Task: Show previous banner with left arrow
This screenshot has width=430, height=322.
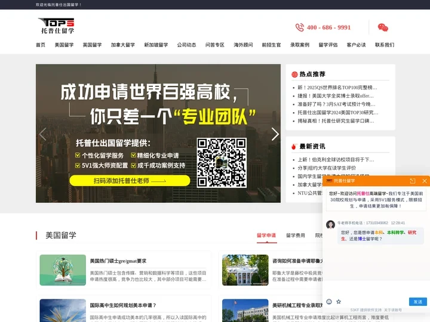Action: pos(42,134)
